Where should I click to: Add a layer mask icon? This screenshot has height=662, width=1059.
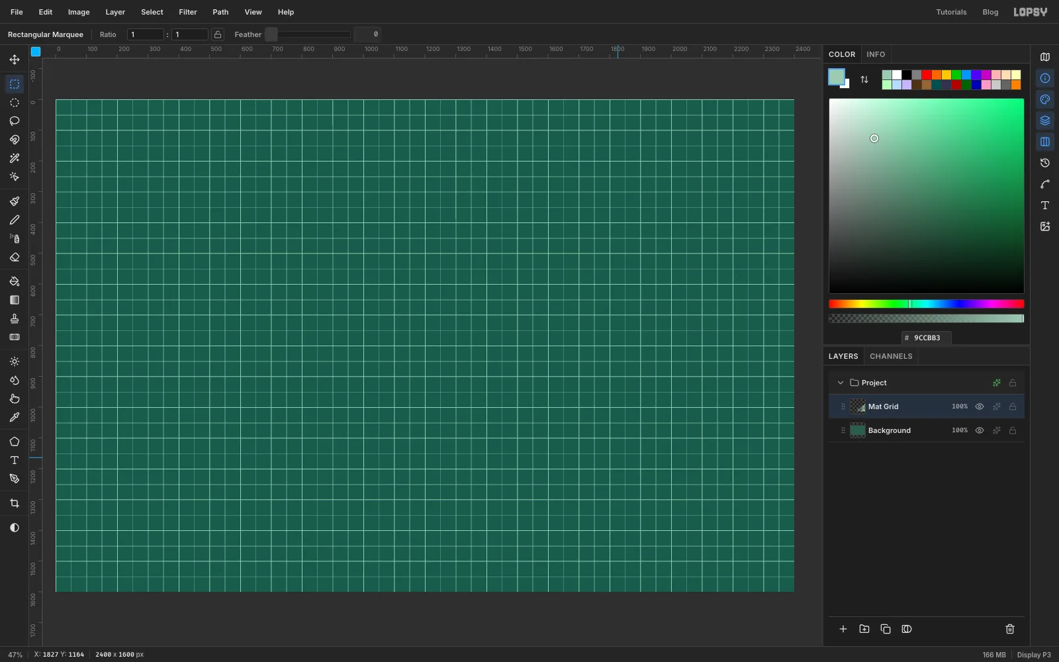tap(907, 629)
